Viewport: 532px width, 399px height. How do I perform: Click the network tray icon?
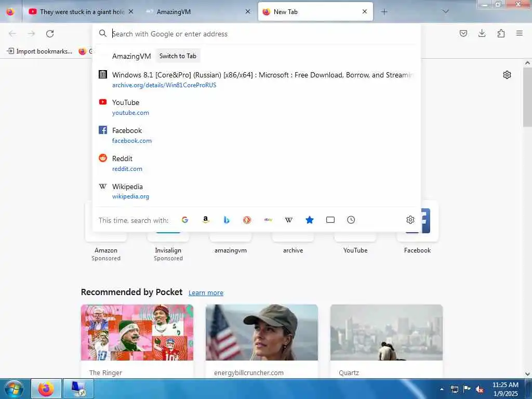[x=455, y=389]
